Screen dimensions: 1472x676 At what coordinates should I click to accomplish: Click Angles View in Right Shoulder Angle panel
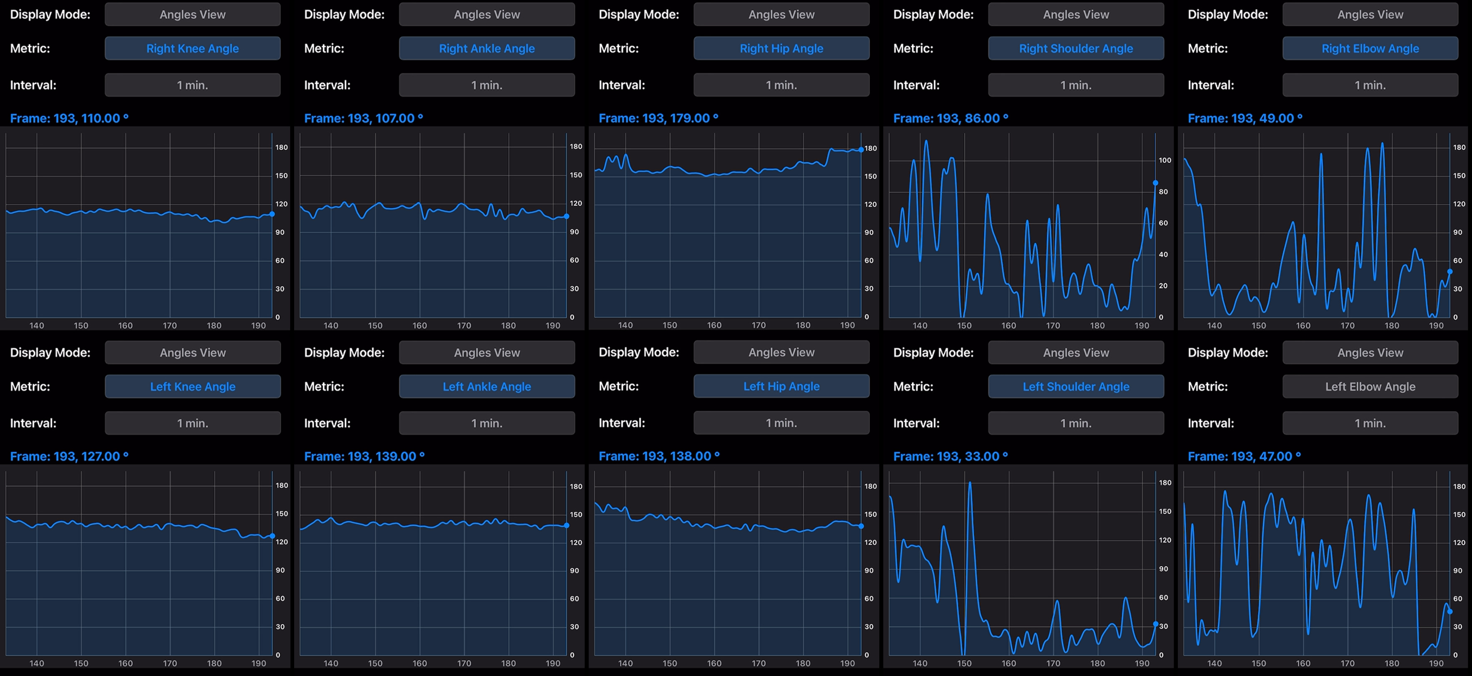pyautogui.click(x=1076, y=14)
